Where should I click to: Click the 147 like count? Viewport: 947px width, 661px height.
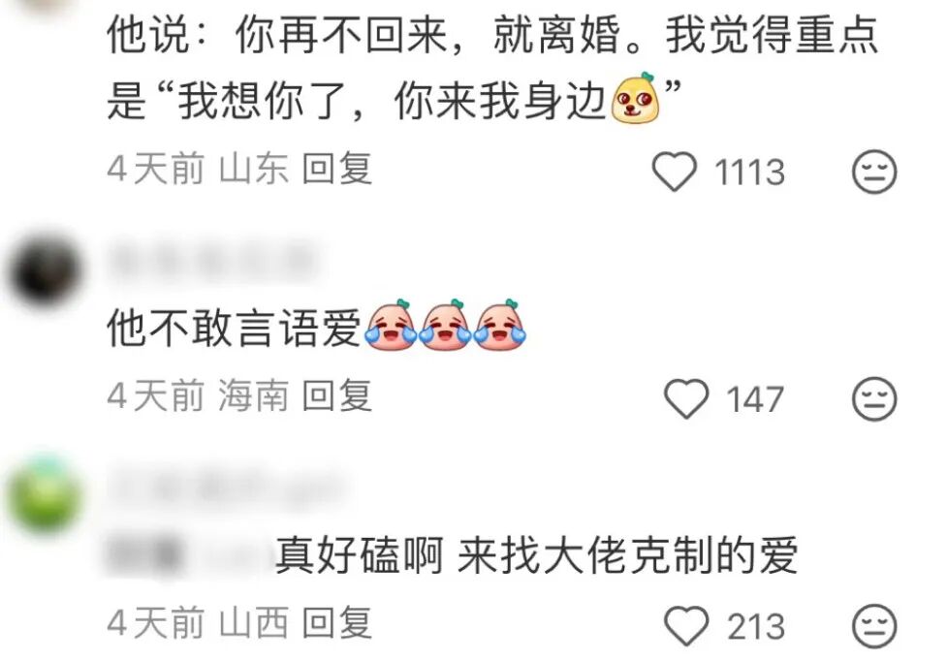coord(755,399)
